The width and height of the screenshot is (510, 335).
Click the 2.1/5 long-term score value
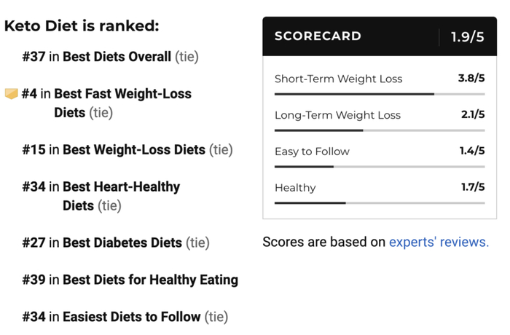click(x=473, y=114)
